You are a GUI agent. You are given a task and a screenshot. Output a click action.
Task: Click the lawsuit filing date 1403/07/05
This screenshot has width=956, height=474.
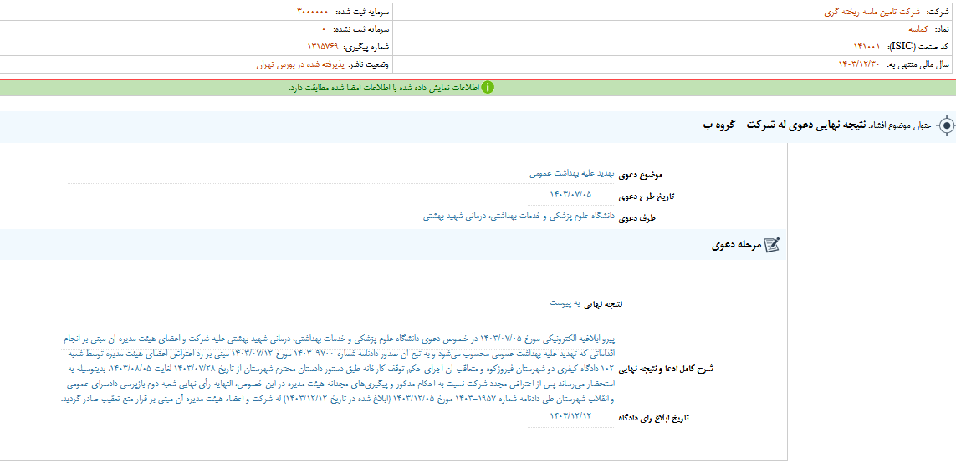point(570,195)
